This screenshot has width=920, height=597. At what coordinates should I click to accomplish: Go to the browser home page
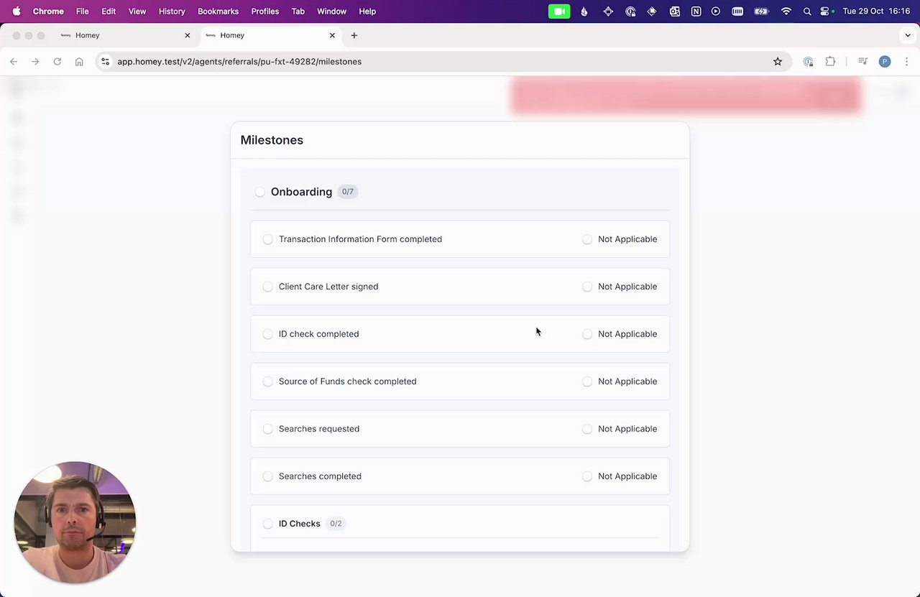pyautogui.click(x=79, y=62)
